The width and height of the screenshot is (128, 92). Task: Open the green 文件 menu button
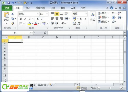coord(7,8)
